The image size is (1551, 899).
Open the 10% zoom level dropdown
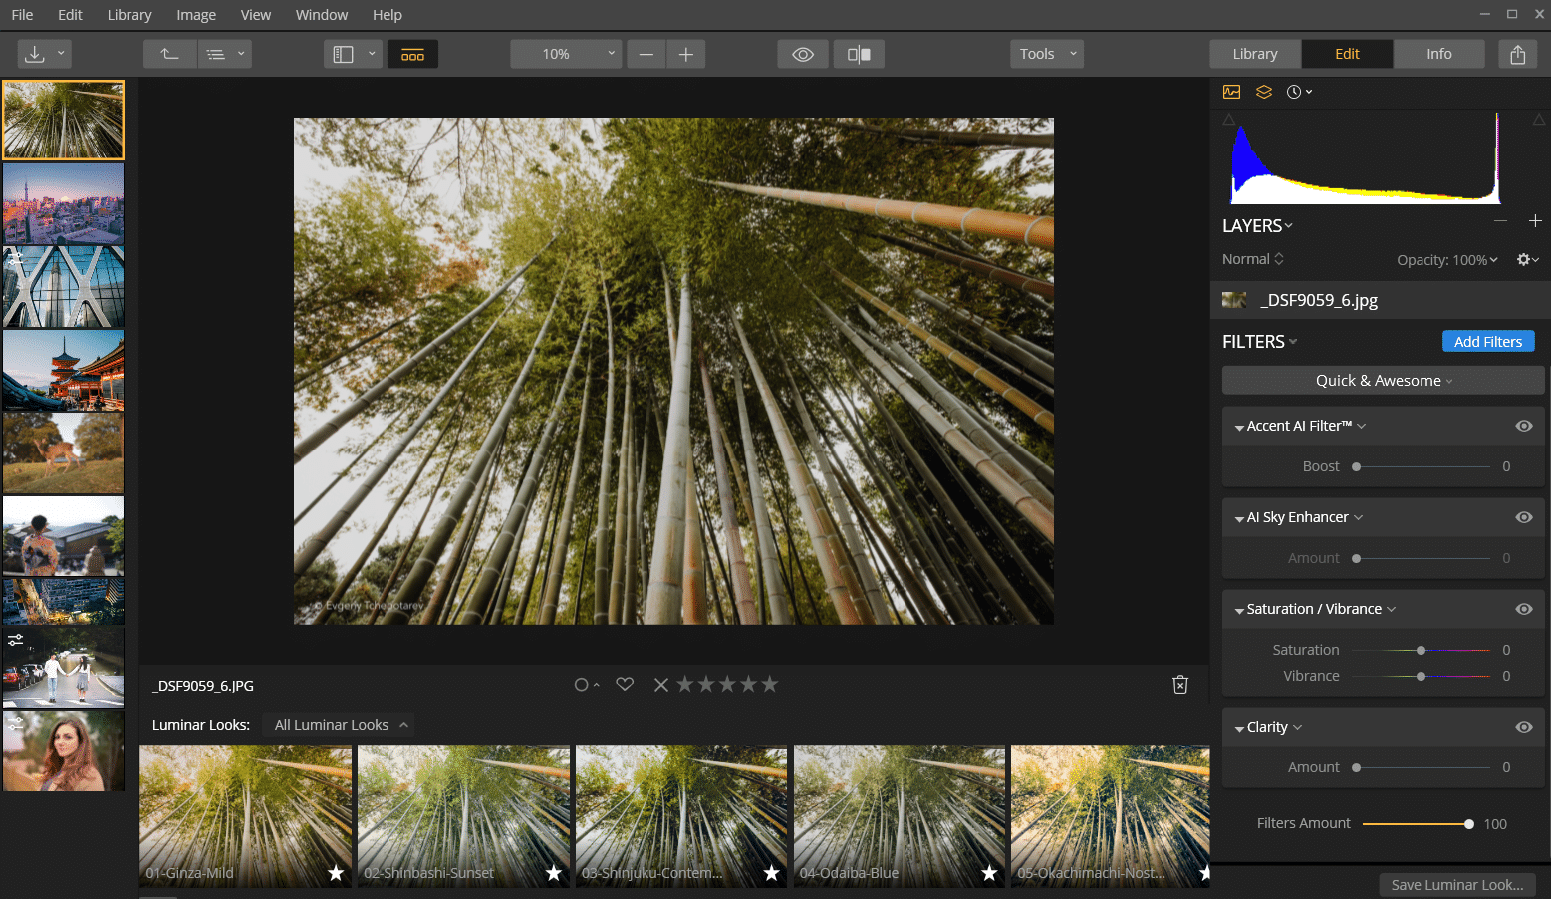565,54
